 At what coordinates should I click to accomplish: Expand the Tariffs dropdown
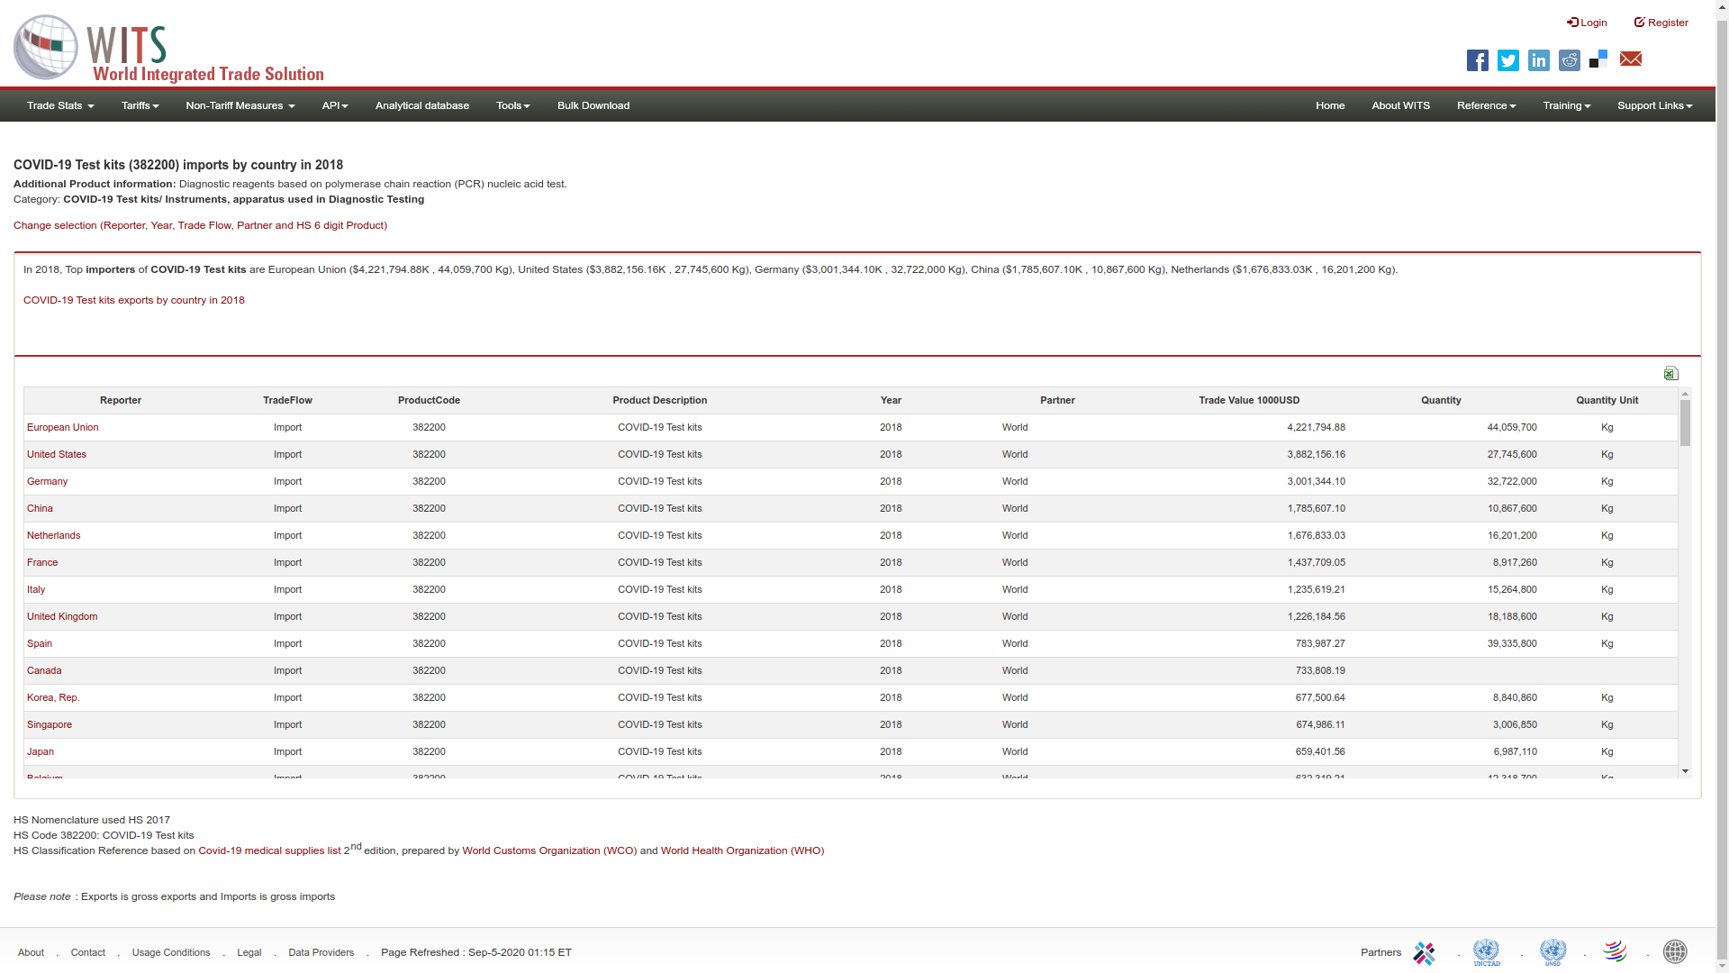(140, 105)
